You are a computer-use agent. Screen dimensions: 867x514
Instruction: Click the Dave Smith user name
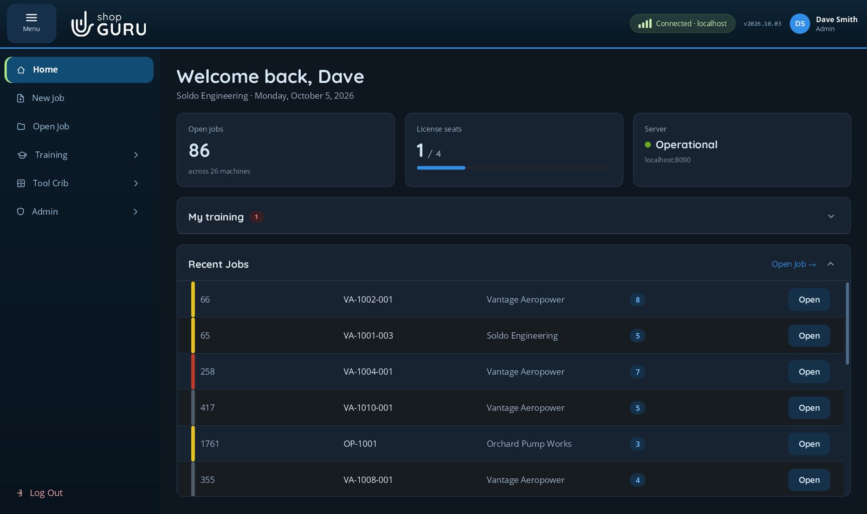[x=837, y=19]
